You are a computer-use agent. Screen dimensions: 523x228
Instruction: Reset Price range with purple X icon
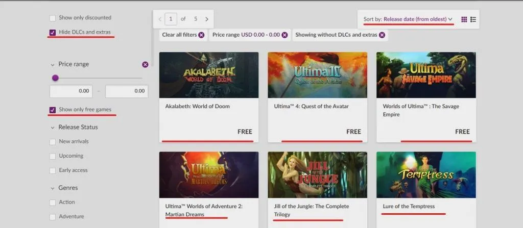tap(145, 64)
